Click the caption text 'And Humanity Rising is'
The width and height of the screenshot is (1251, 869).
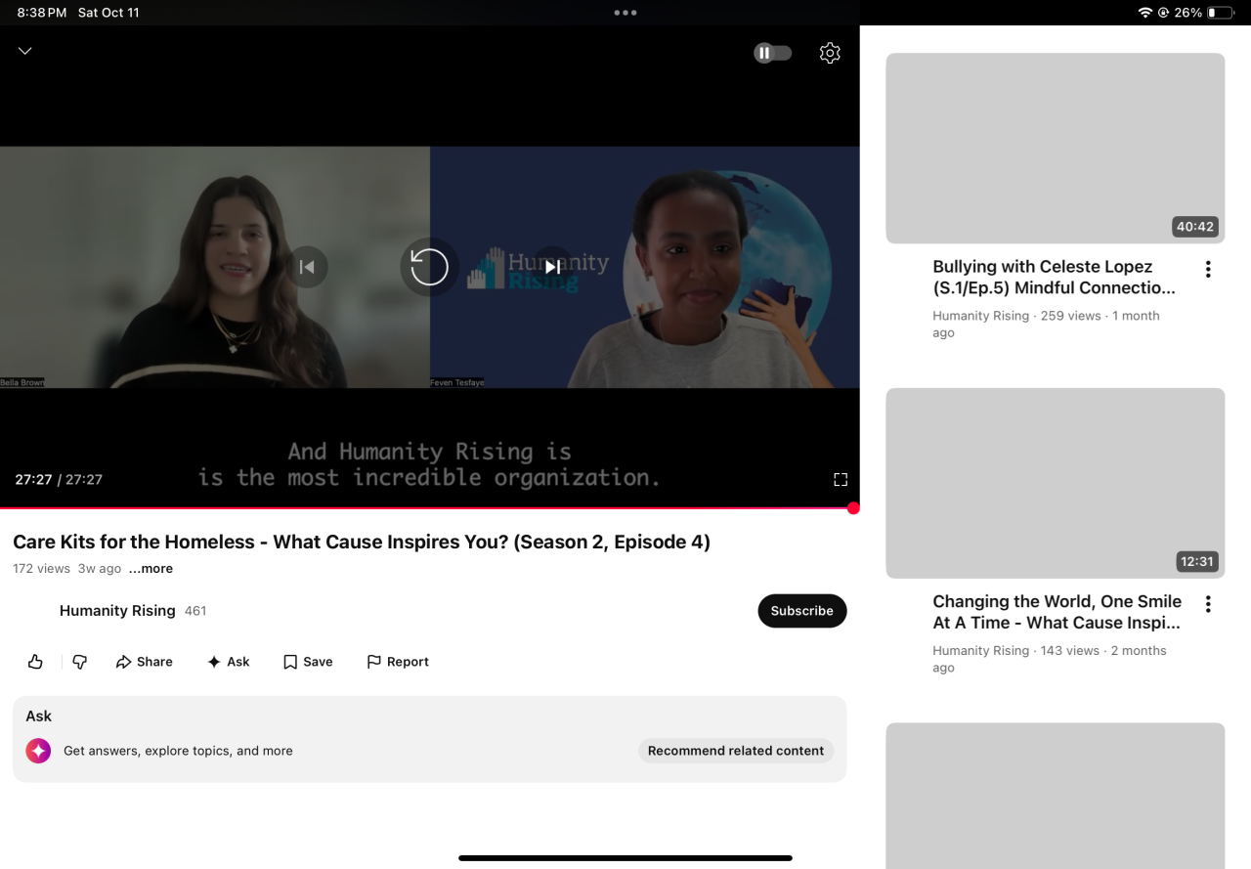click(x=429, y=451)
